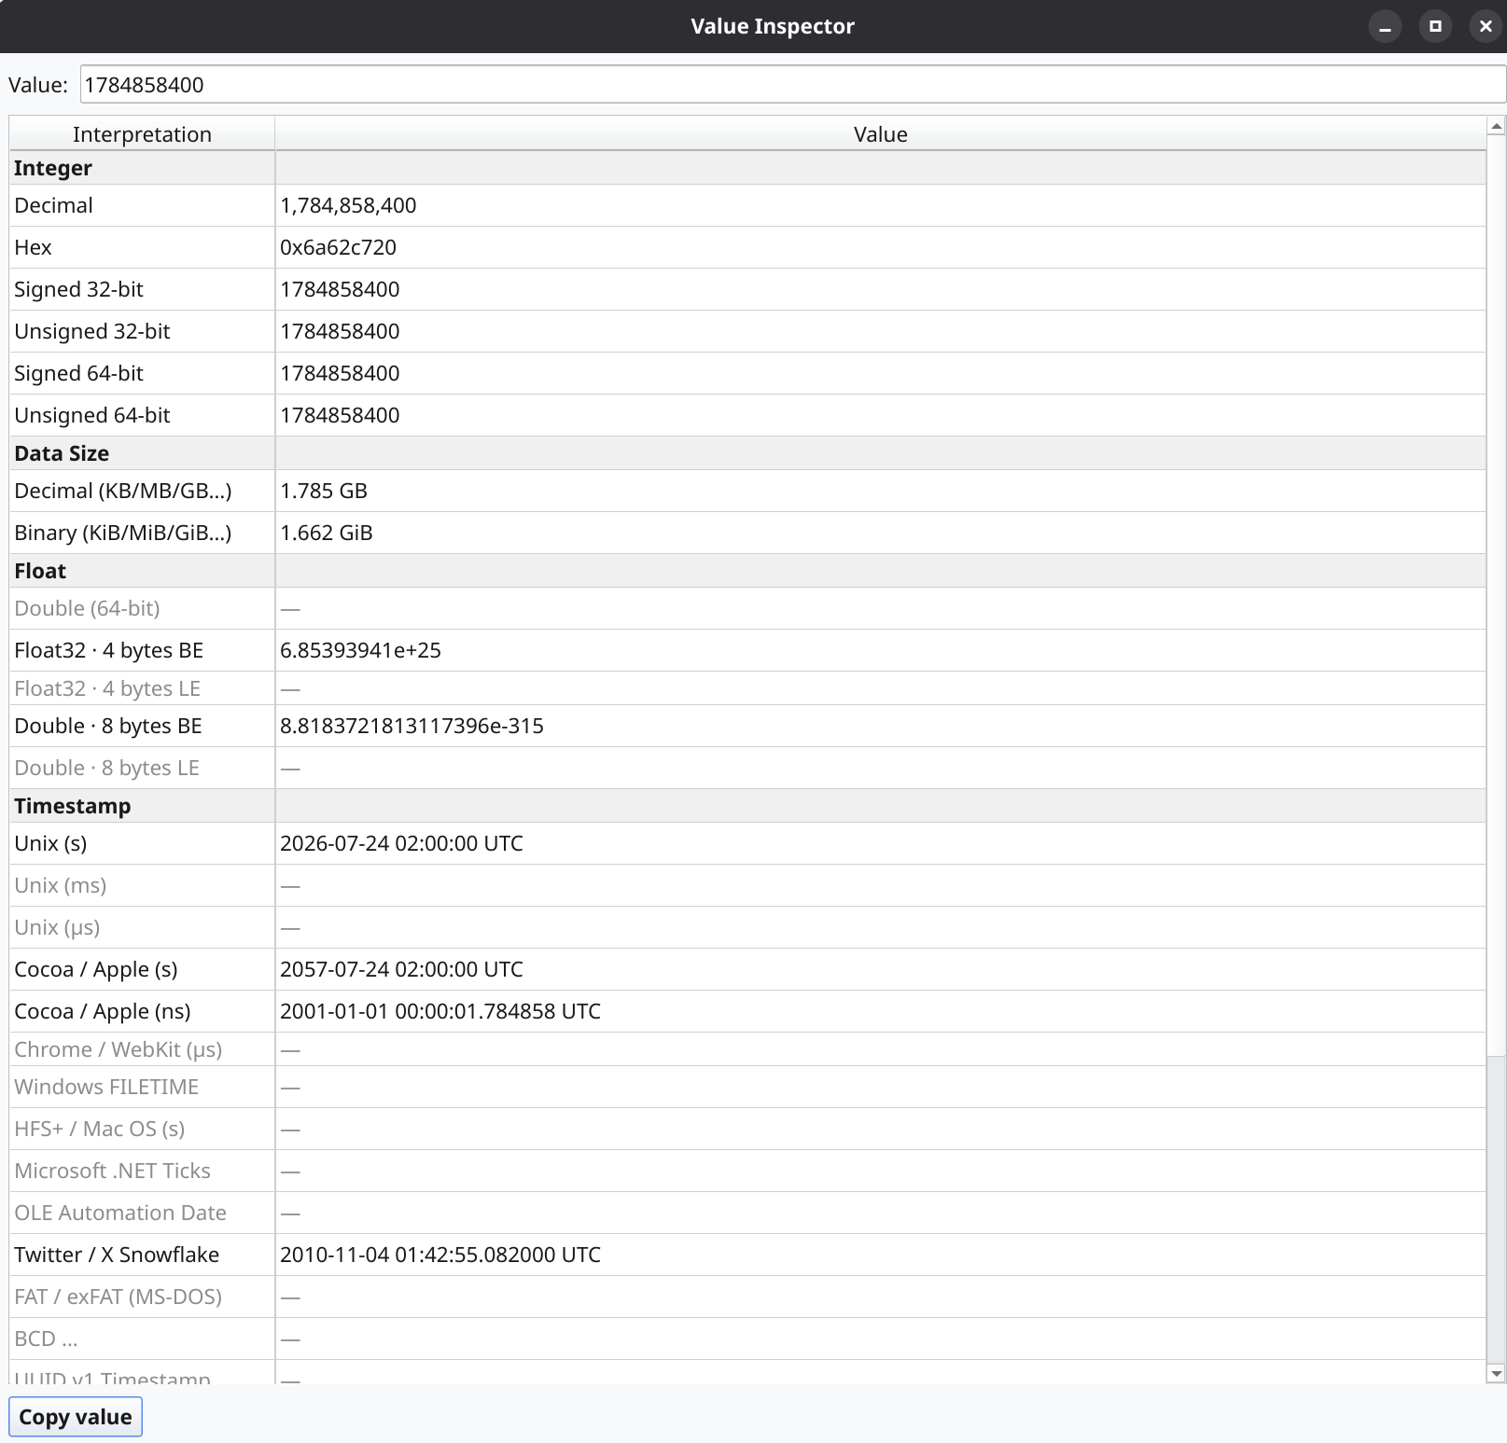Select the Data Size group row

[747, 453]
